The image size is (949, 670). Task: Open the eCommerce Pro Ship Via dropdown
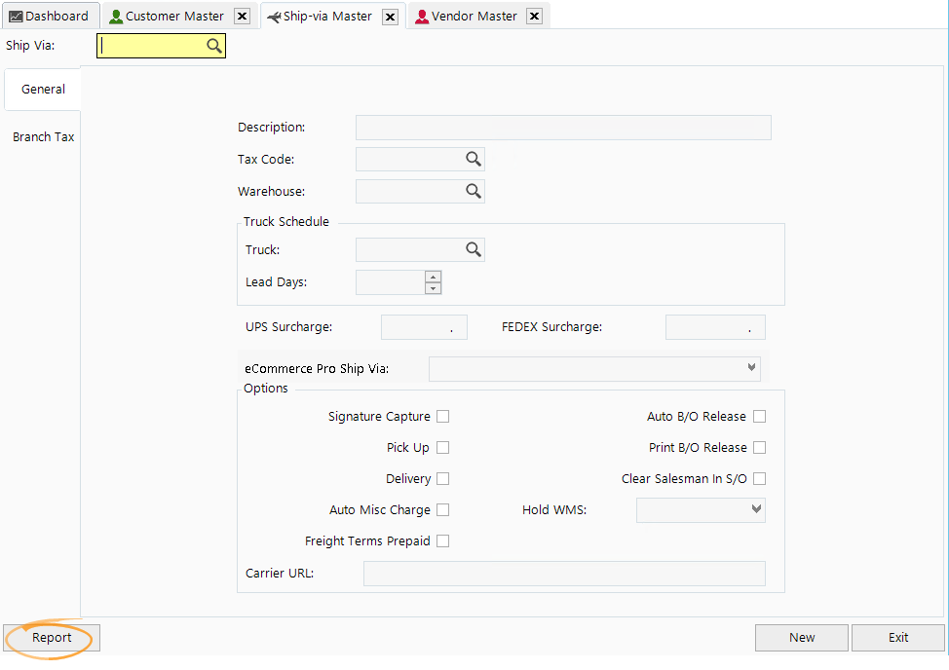click(x=749, y=367)
